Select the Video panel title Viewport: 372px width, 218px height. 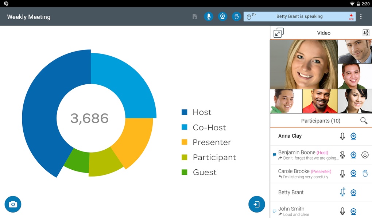click(x=323, y=33)
